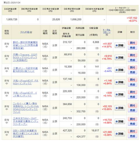Sort by トータルリターン column header link
Image resolution: width=140 pixels, height=142 pixels.
107,31
